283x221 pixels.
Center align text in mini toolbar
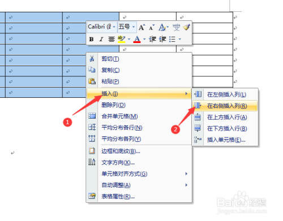coord(112,39)
